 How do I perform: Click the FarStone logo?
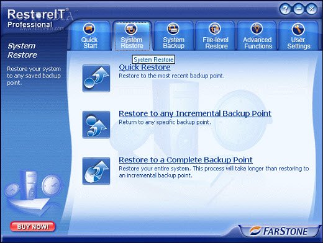[x=279, y=231]
